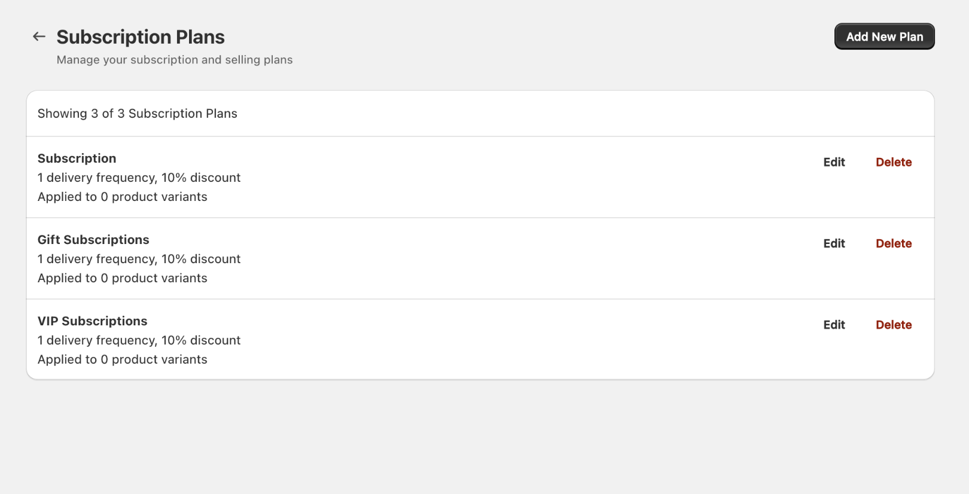Click the Showing 3 of 3 Subscription Plans header
This screenshot has height=494, width=969.
pyautogui.click(x=137, y=114)
